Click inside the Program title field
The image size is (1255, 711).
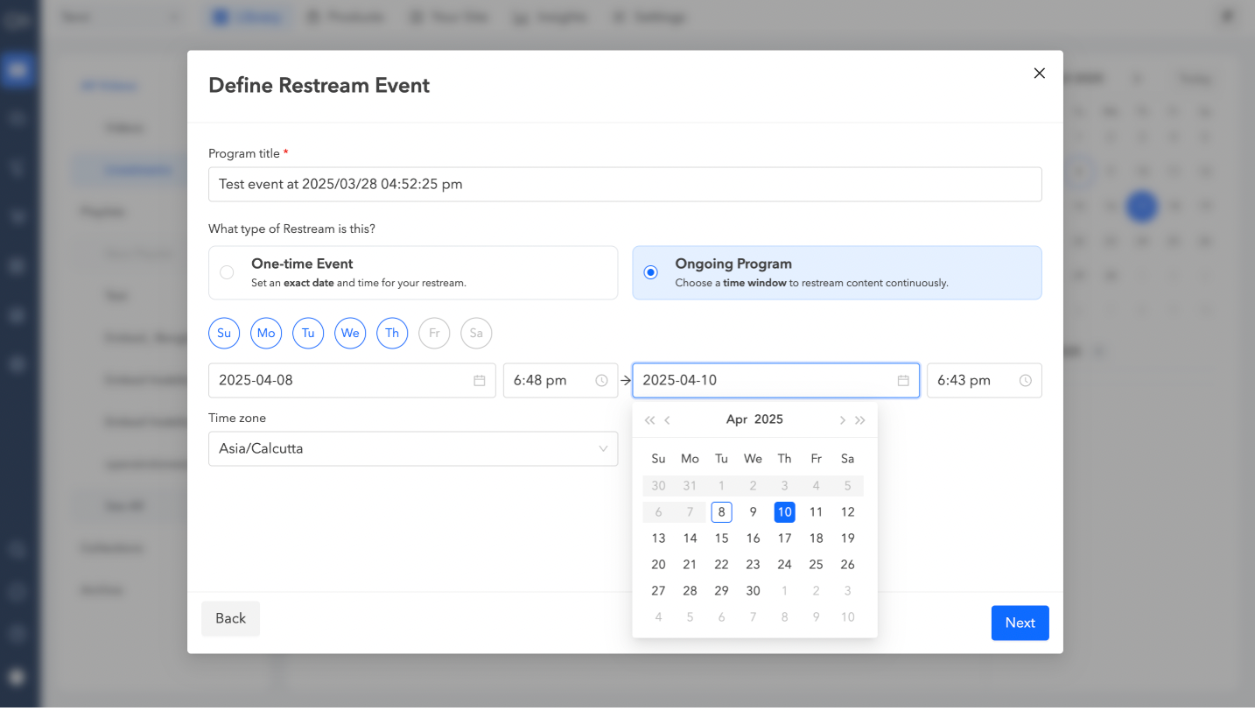625,184
